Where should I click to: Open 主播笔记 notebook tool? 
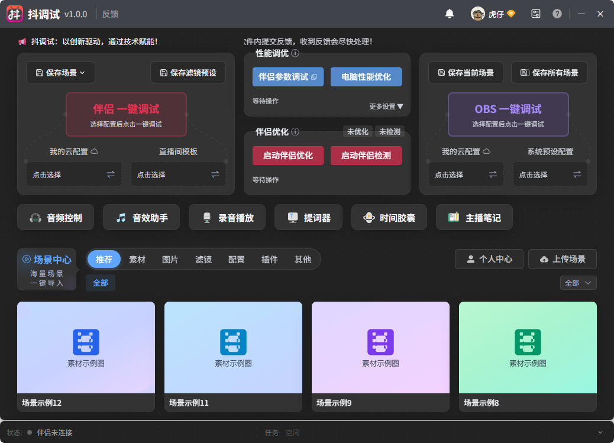(x=474, y=218)
